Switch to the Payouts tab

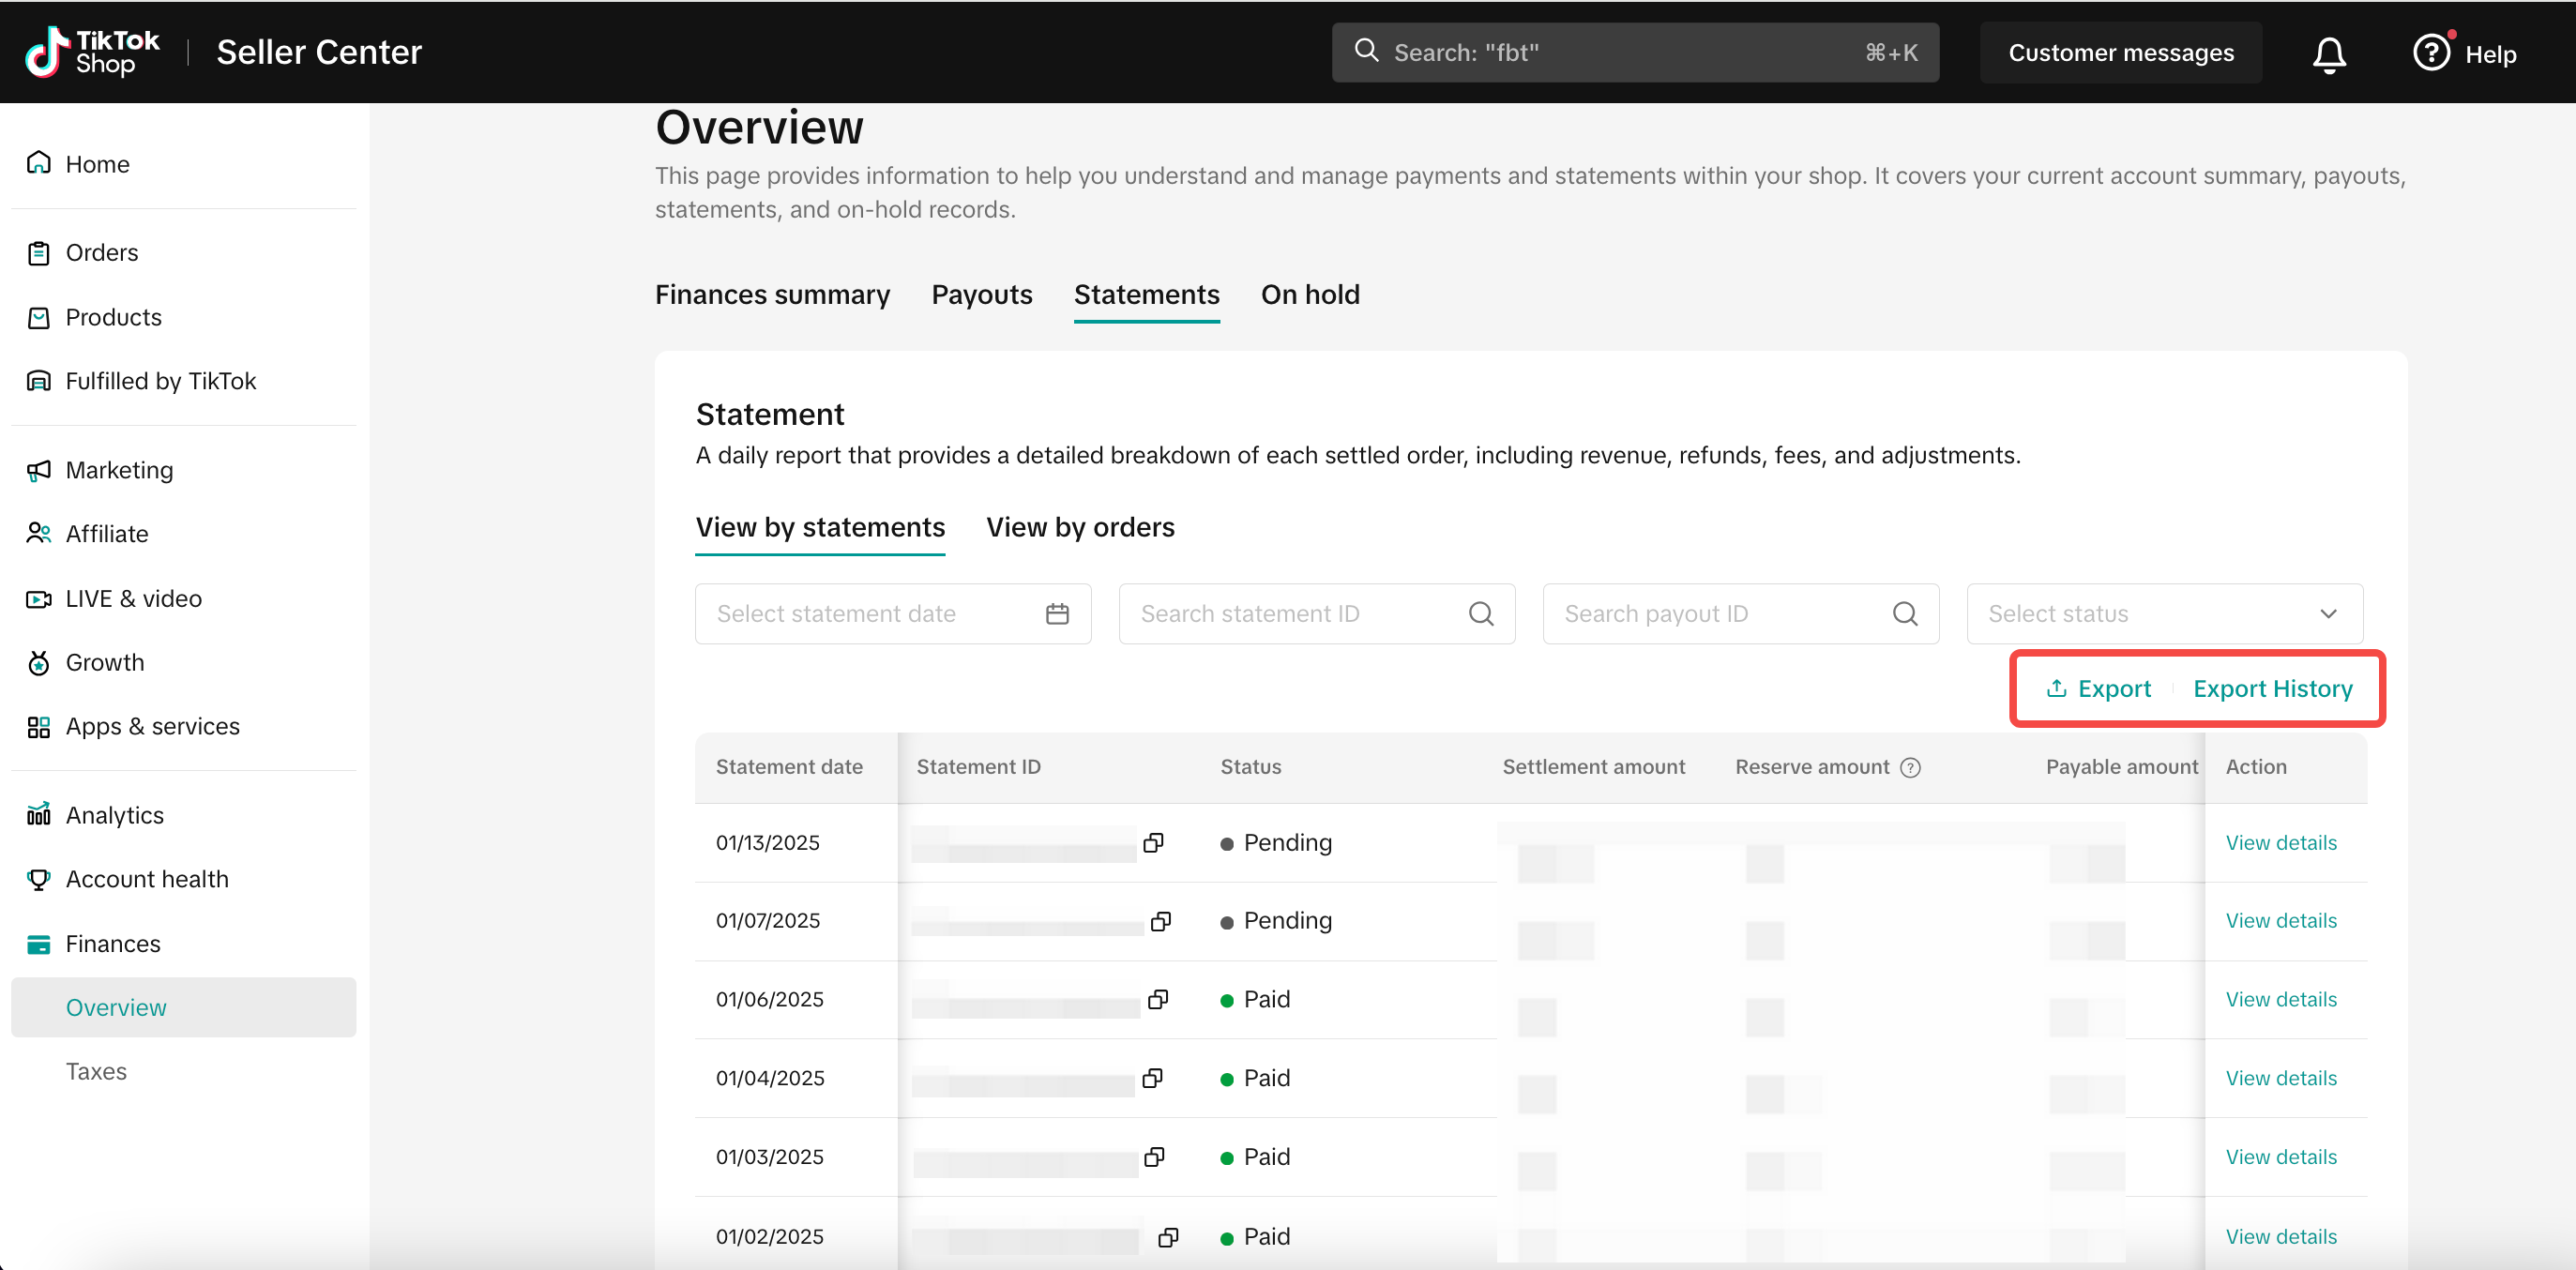[x=981, y=294]
